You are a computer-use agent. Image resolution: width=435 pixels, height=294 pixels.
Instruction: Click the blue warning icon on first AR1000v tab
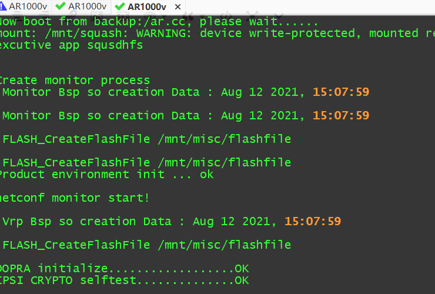[x=3, y=6]
